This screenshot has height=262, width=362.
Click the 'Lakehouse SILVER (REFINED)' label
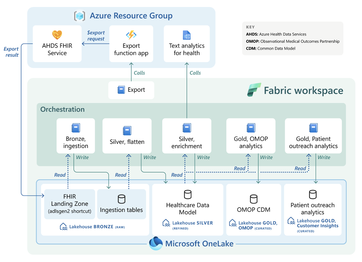193,225
